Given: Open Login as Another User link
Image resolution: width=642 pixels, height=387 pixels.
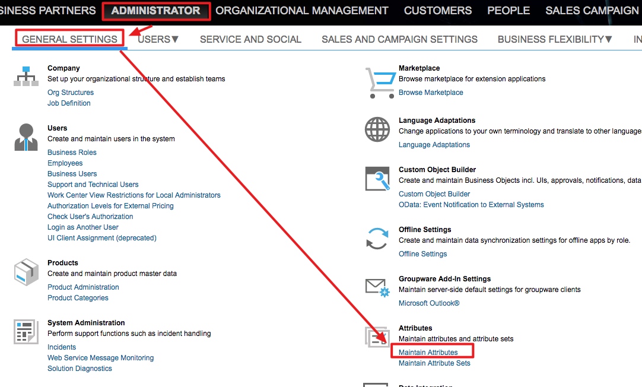Looking at the screenshot, I should tap(82, 227).
